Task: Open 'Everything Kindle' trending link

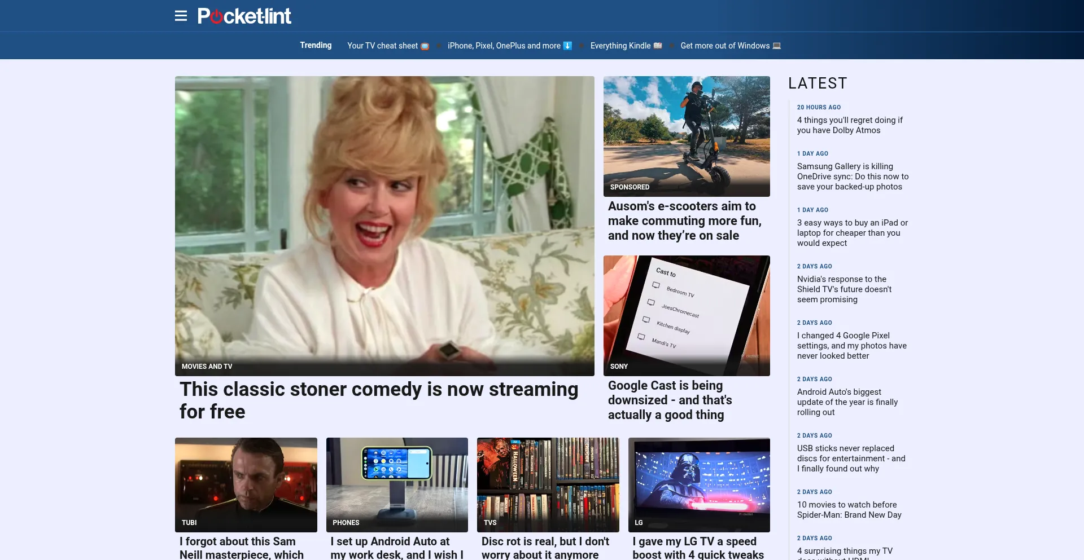Action: click(626, 46)
